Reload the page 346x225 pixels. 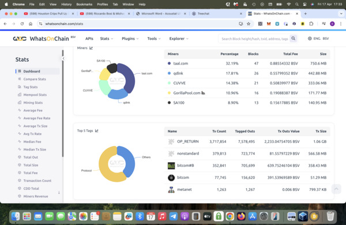[x=22, y=24]
